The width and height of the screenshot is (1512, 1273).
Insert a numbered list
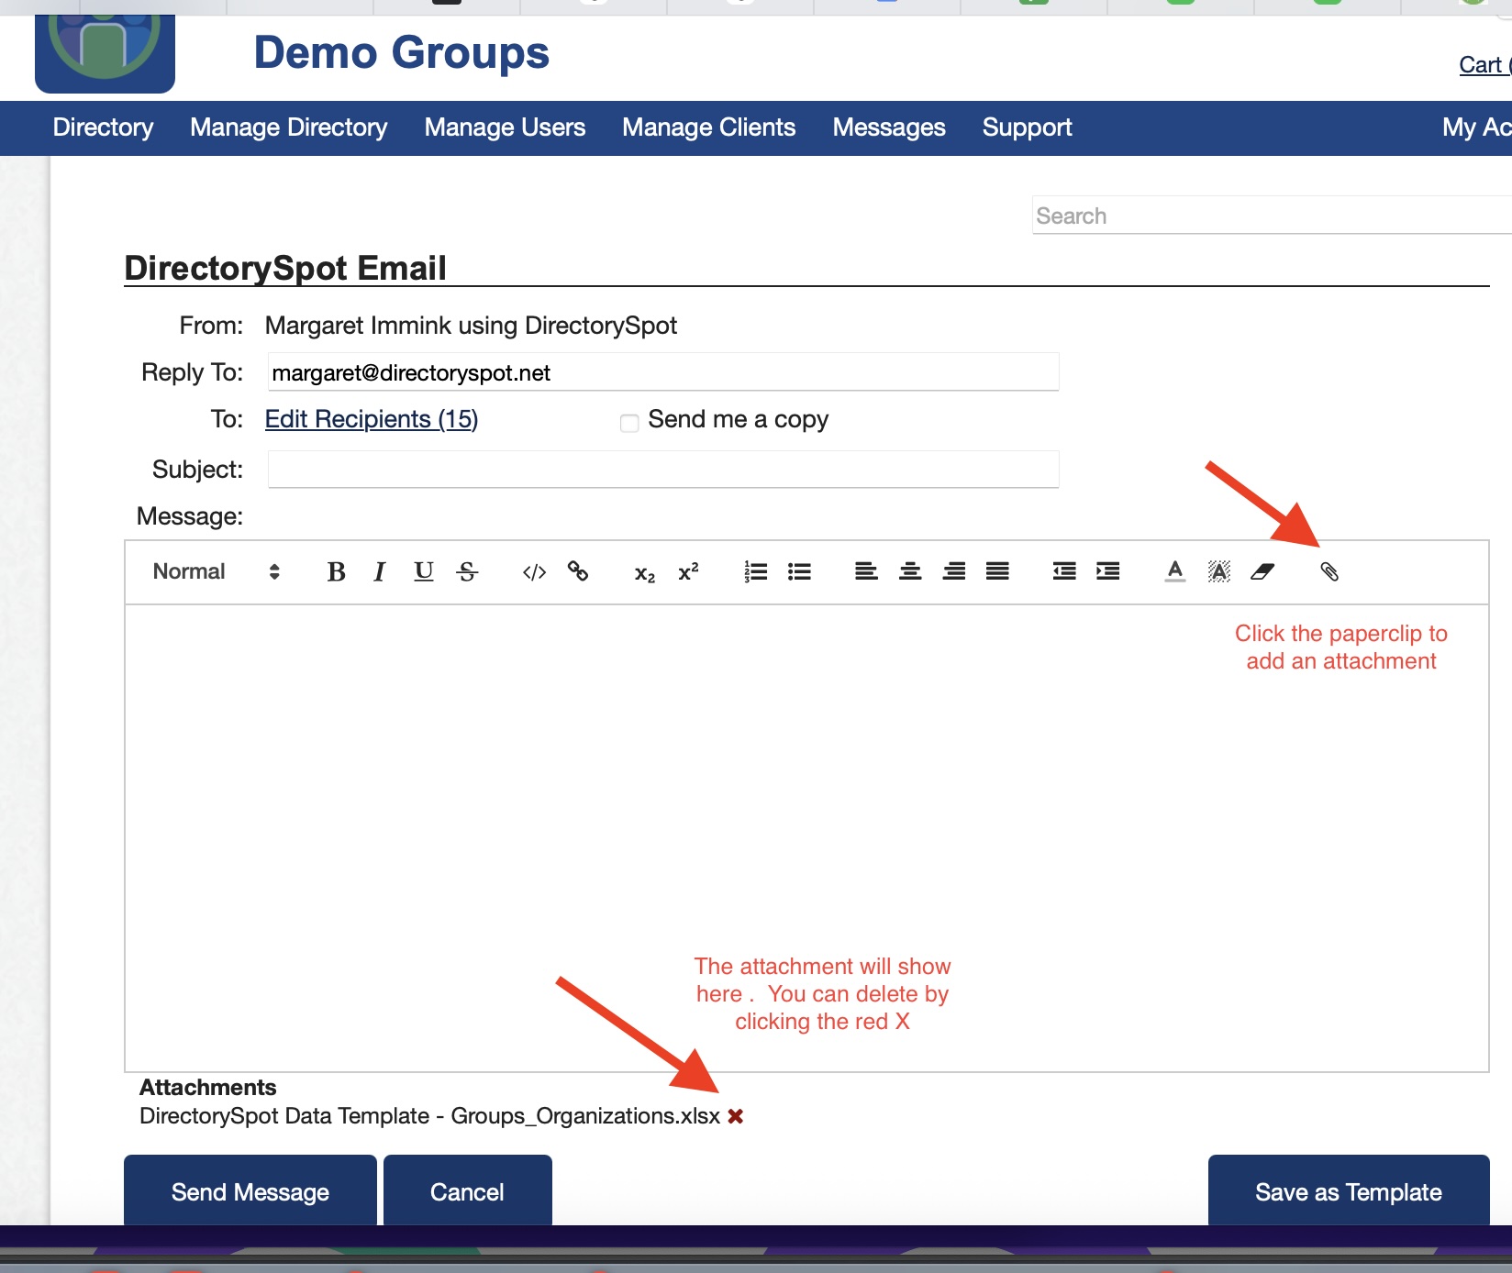coord(756,572)
